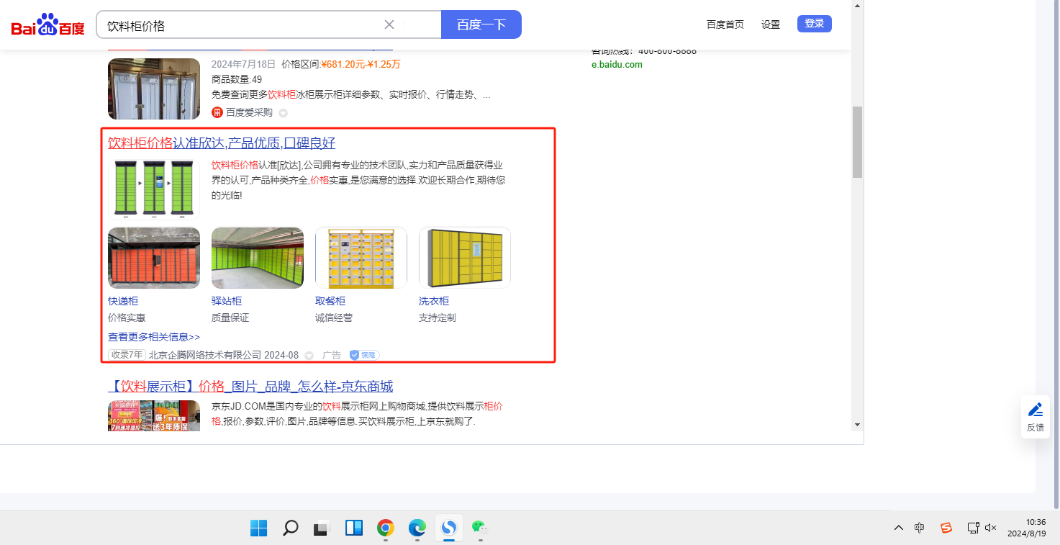
Task: Click the Baidu logo
Action: (47, 24)
